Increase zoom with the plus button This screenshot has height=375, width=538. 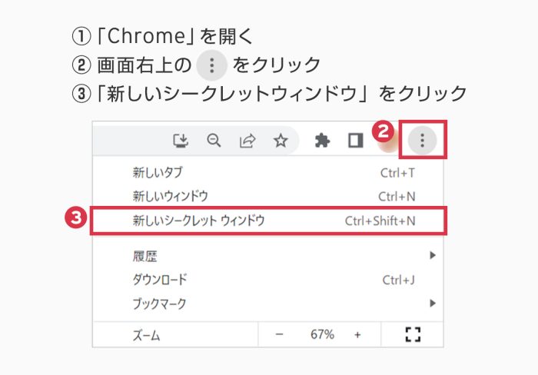point(357,334)
